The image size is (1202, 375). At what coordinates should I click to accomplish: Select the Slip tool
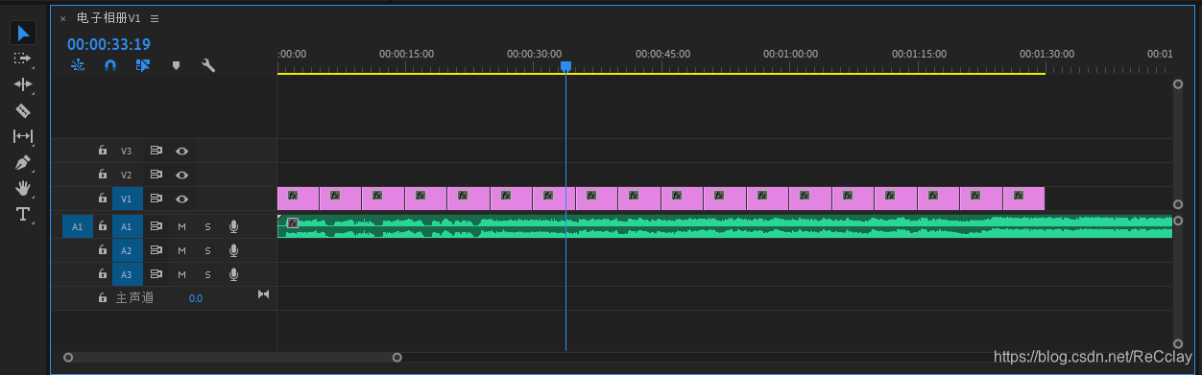(x=23, y=136)
